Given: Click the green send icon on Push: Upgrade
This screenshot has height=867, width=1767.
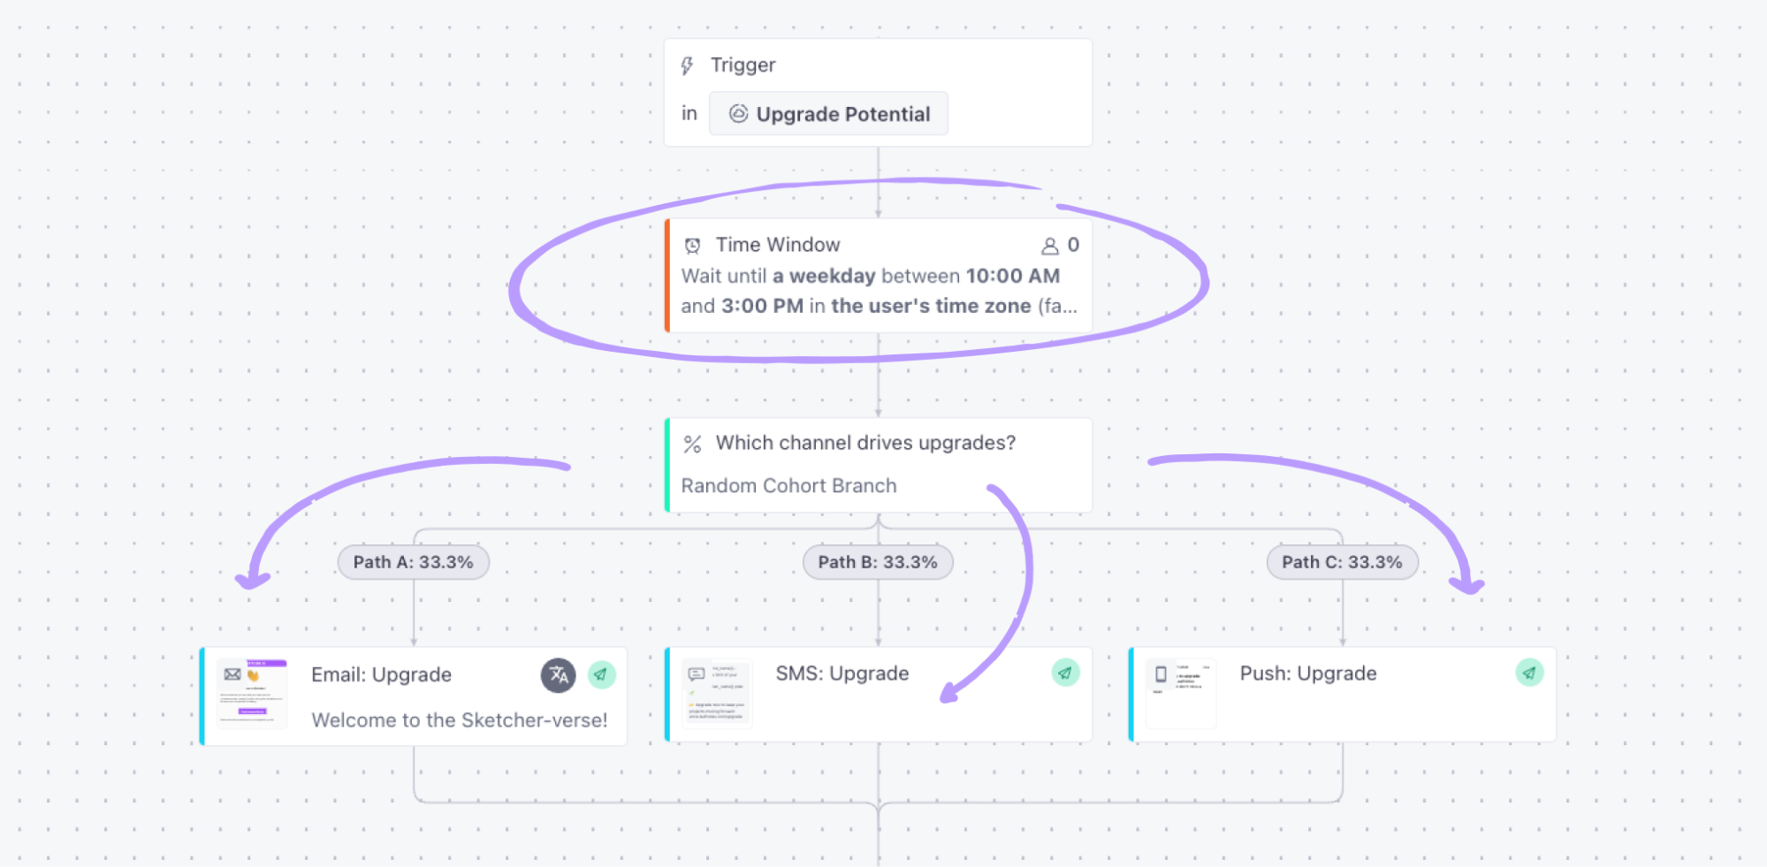Looking at the screenshot, I should (1530, 673).
